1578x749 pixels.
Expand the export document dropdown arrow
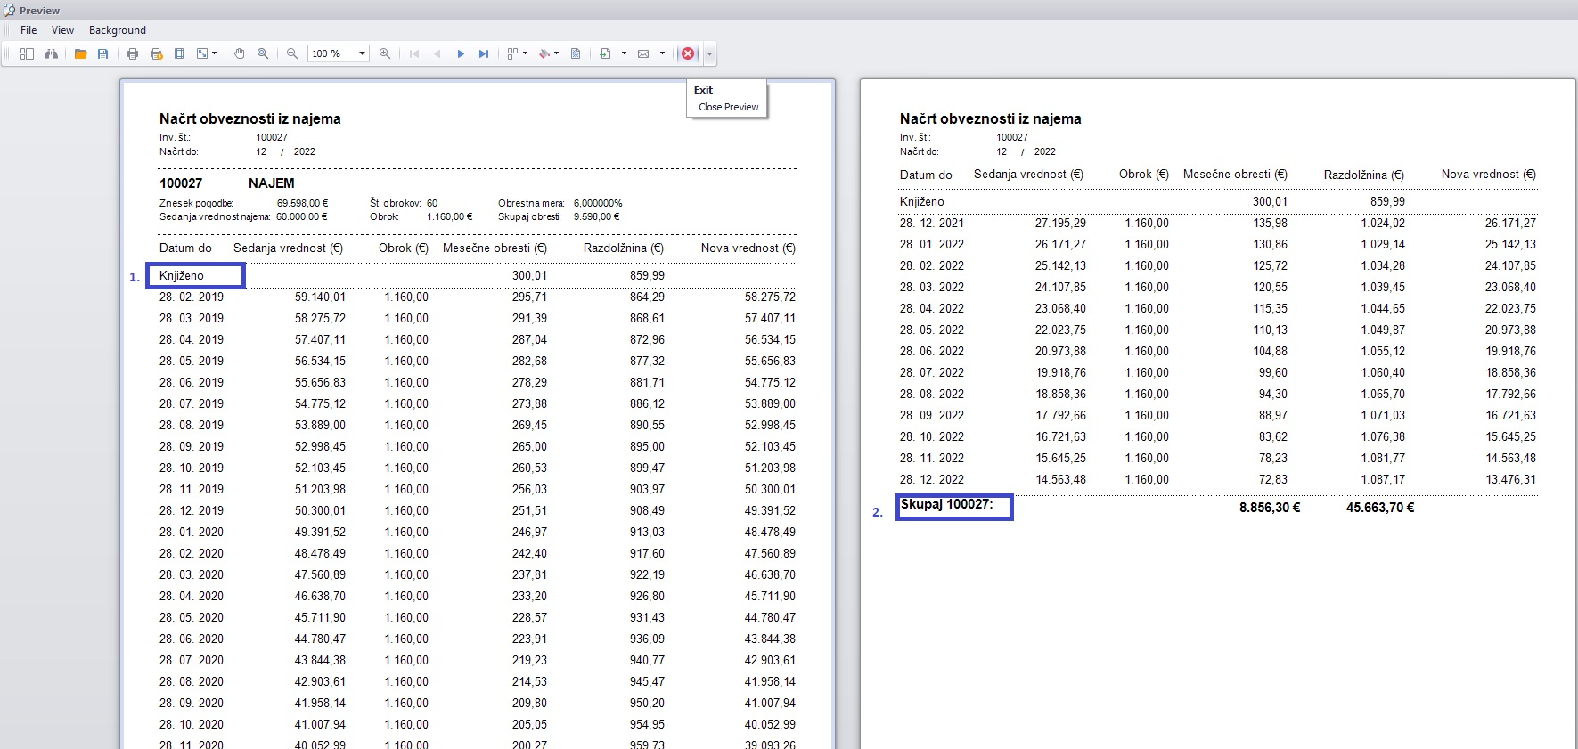[x=623, y=54]
